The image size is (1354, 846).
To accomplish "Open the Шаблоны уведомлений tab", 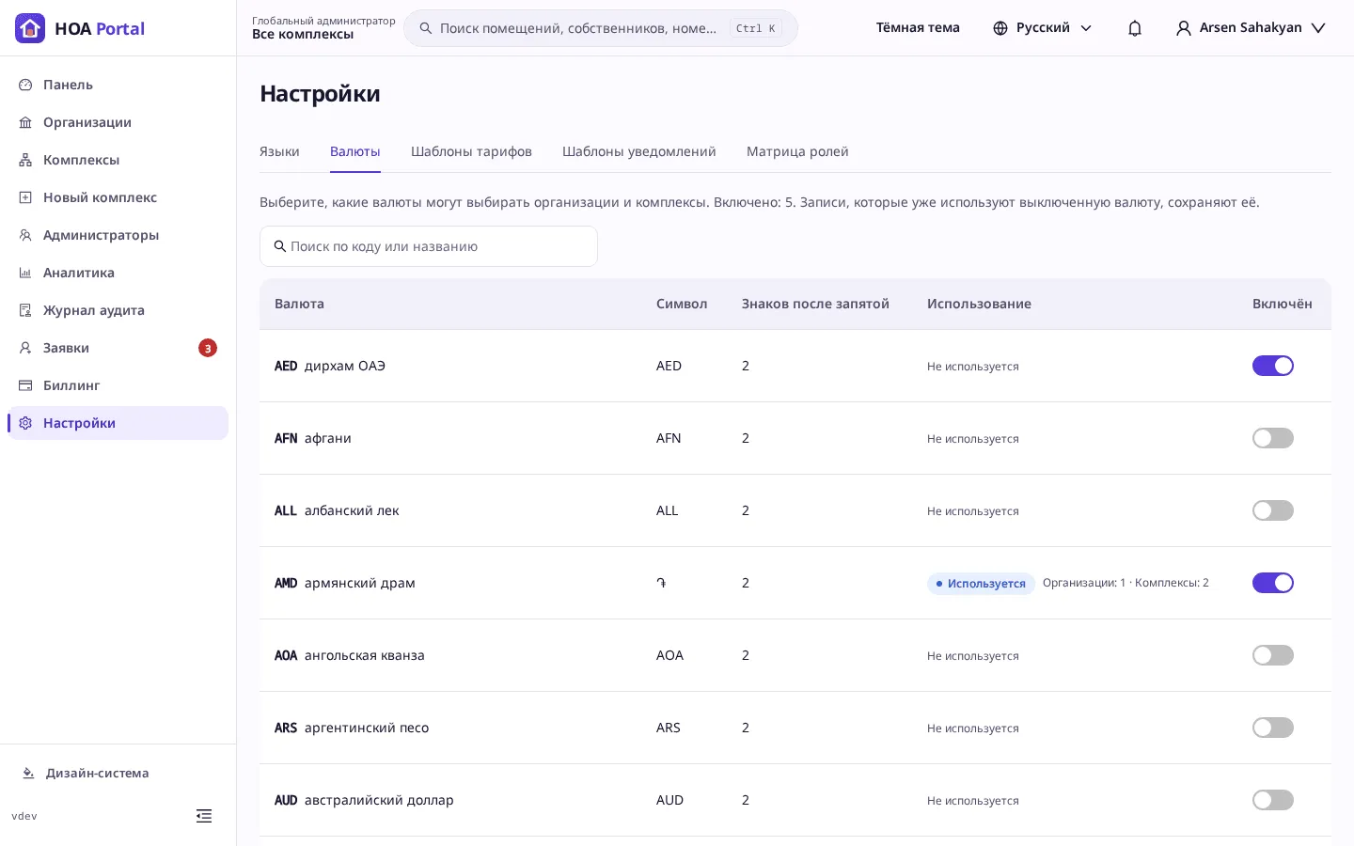I will pos(639,151).
